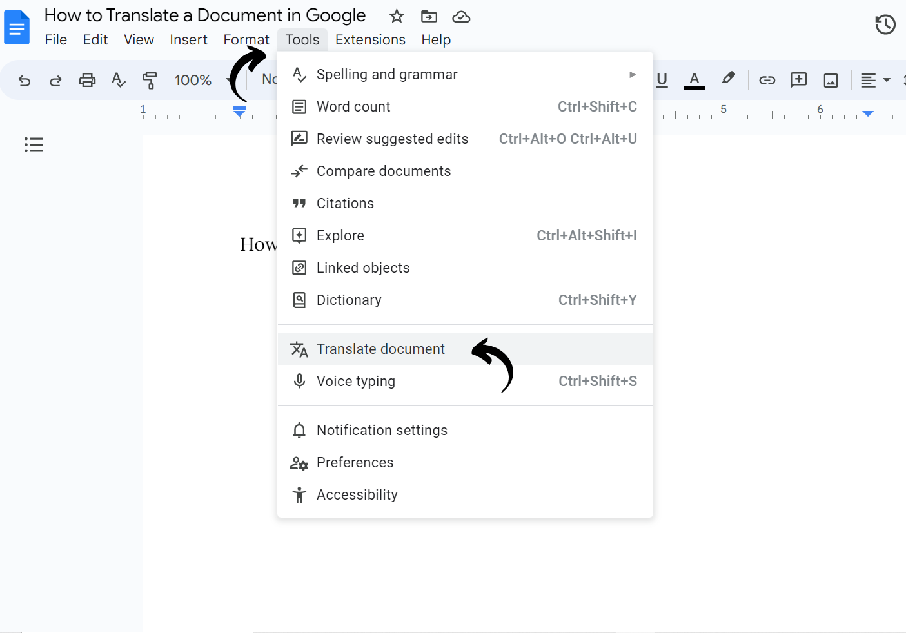This screenshot has height=633, width=906.
Task: Show the document outline icon
Action: coord(34,144)
